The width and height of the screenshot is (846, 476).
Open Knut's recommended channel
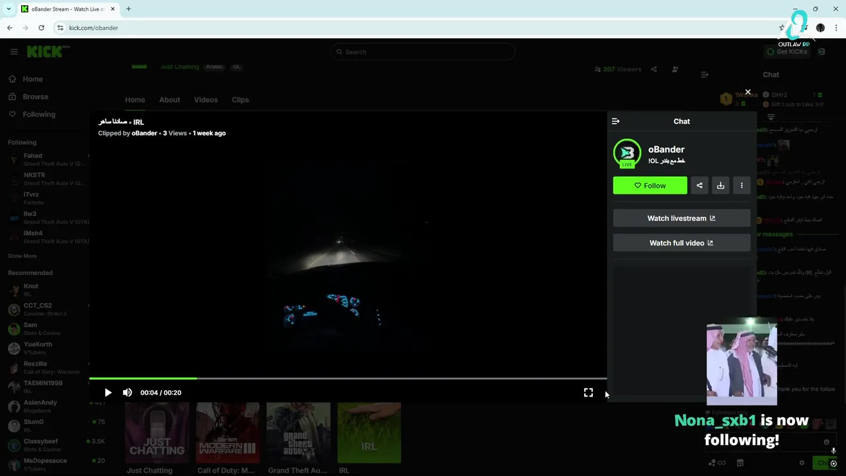[x=46, y=290]
